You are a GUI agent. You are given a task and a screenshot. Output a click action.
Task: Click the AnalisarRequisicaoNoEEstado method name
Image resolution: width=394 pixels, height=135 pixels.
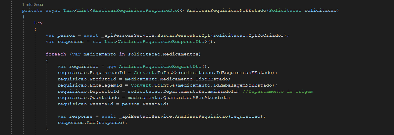[x=226, y=11]
